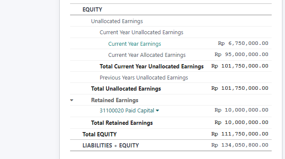Click the Rp 95,000,000.00 amount
Image resolution: width=285 pixels, height=159 pixels.
tap(242, 54)
